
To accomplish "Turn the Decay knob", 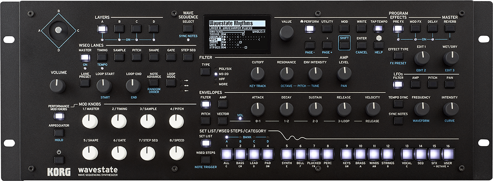I will (286, 109).
